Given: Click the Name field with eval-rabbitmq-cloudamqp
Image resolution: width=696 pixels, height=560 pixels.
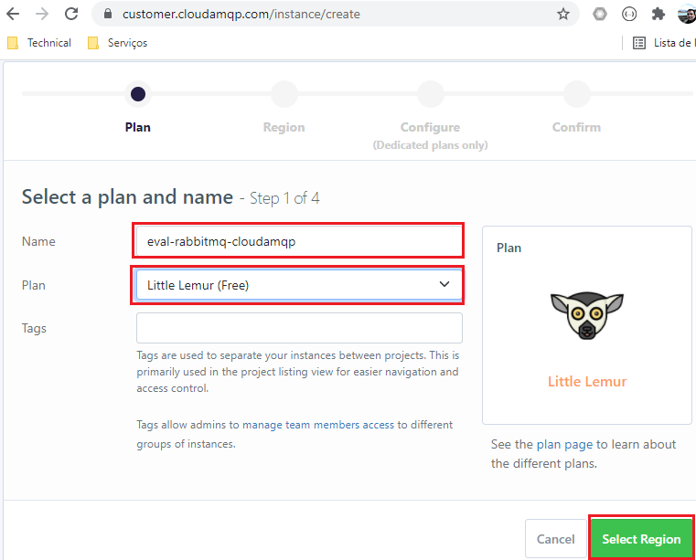Looking at the screenshot, I should coord(299,241).
